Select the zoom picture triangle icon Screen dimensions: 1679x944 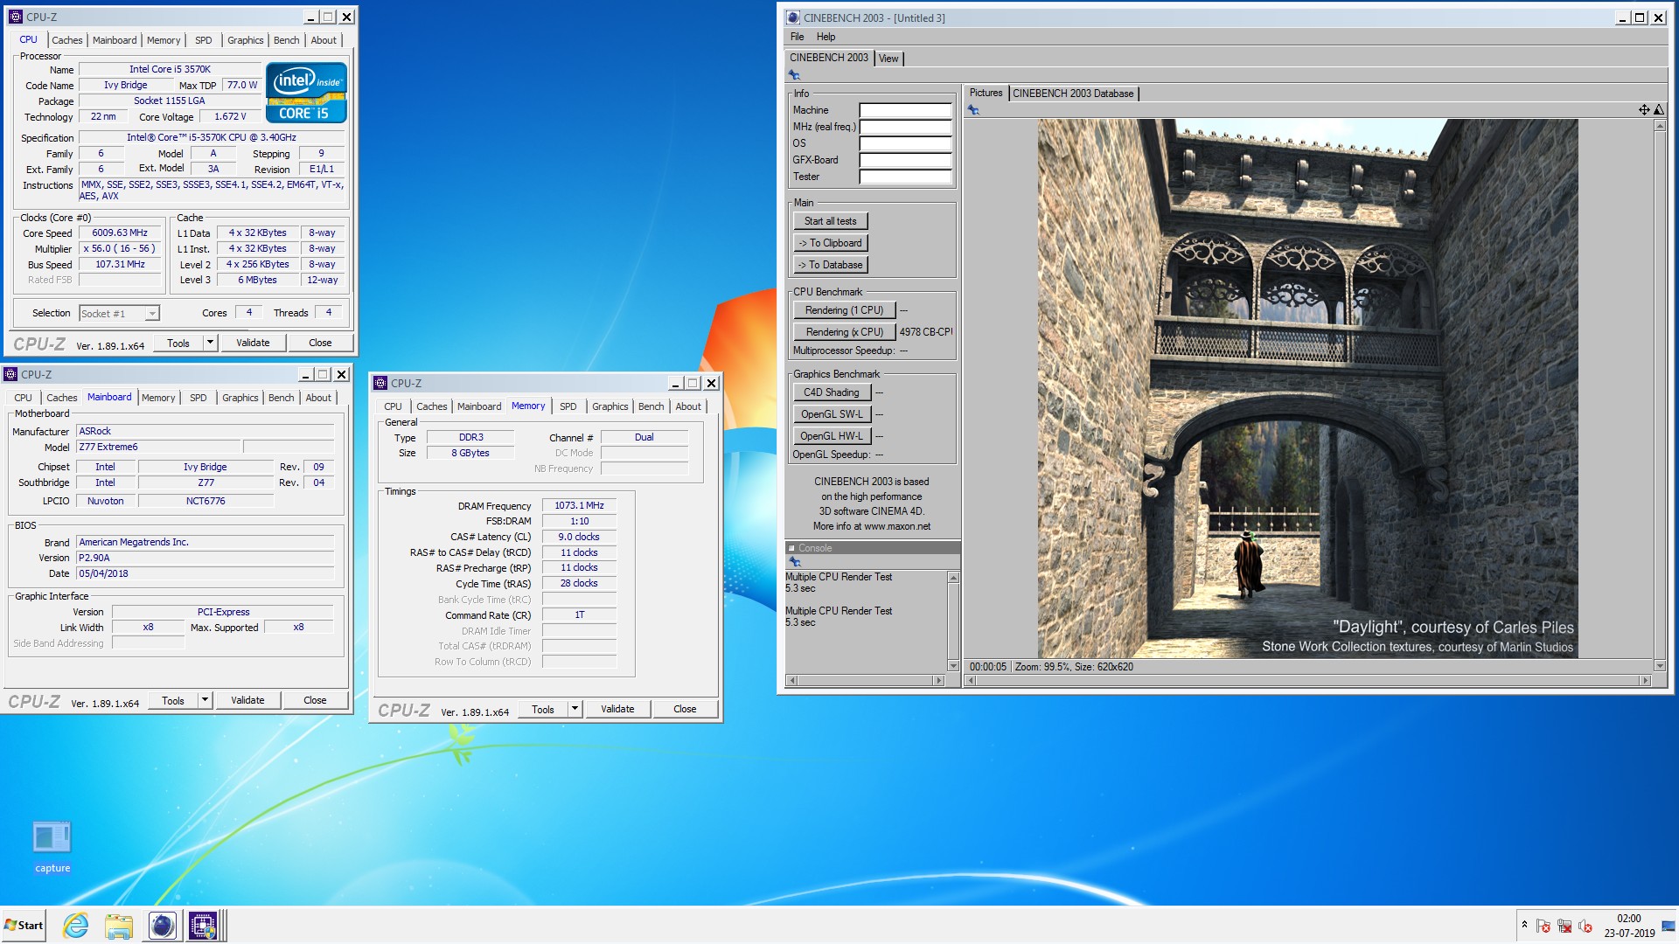(x=1658, y=109)
